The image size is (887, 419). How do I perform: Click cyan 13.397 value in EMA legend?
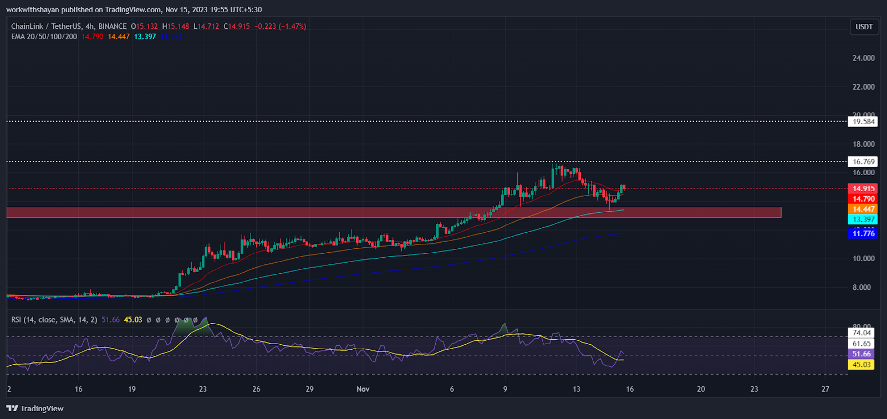point(145,37)
